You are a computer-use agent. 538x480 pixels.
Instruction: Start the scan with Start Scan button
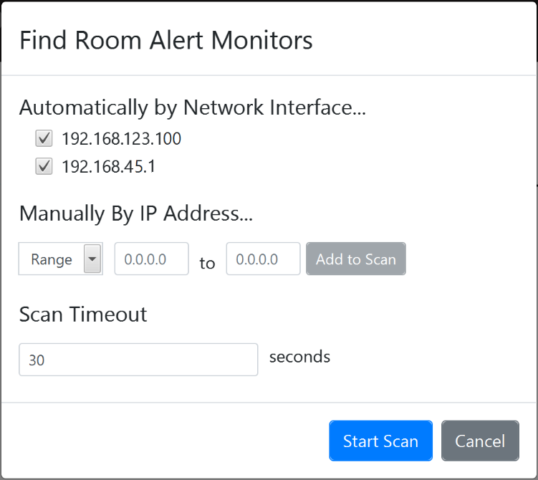pyautogui.click(x=380, y=441)
